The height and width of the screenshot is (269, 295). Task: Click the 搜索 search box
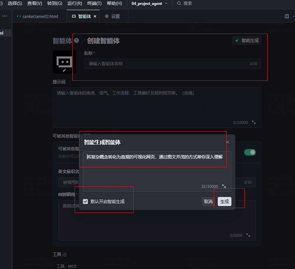click(x=184, y=3)
